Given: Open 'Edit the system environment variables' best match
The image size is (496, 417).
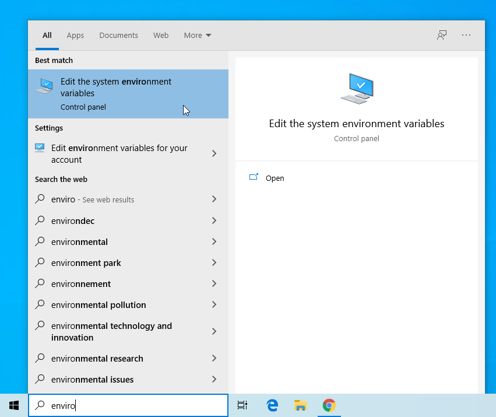Looking at the screenshot, I should pyautogui.click(x=116, y=93).
